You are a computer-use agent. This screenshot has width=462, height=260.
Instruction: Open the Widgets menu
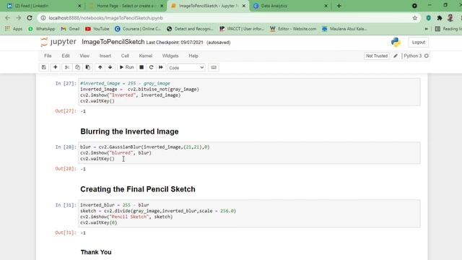coord(170,56)
